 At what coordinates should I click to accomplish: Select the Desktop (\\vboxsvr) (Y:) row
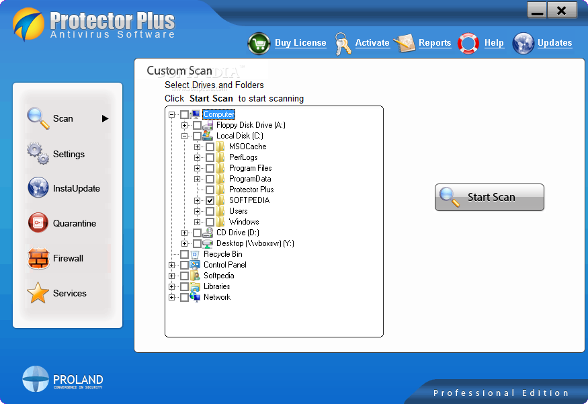255,243
